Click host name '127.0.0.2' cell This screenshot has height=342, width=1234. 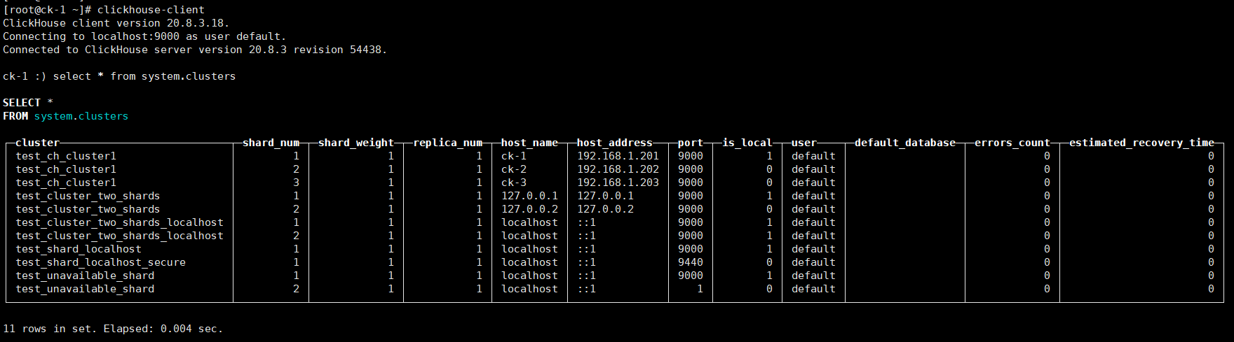(x=529, y=209)
